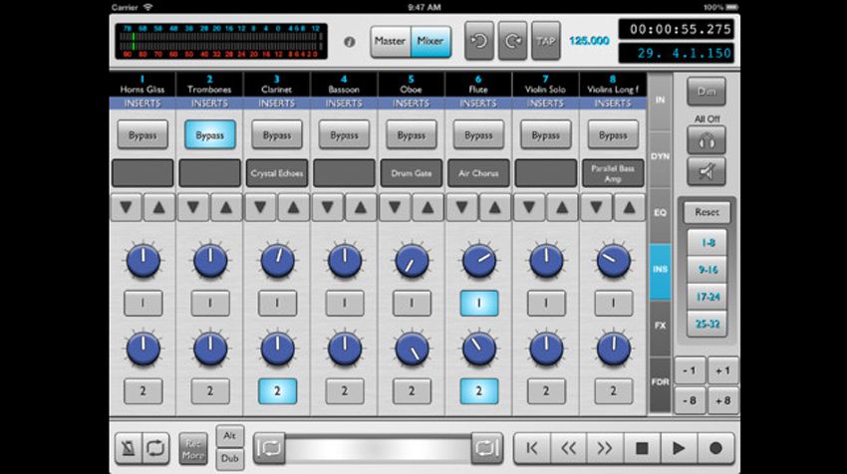
Task: Enable the loop cycle icon beside the metronome
Action: pyautogui.click(x=155, y=447)
